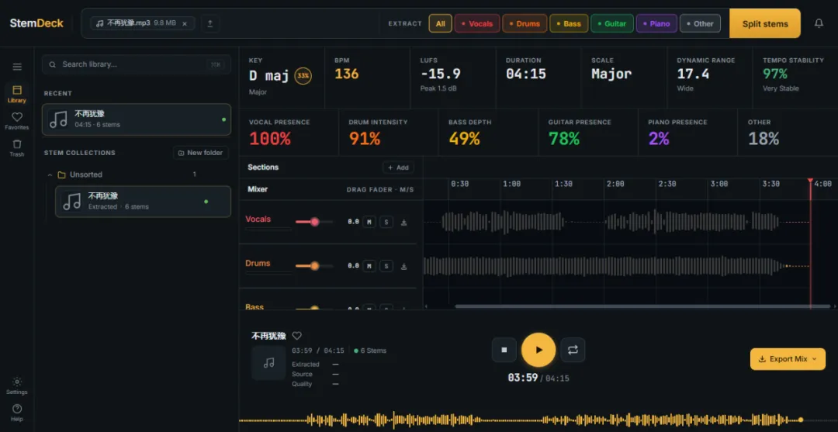Select the recent track 不再犹豫
This screenshot has height=432, width=838.
point(137,119)
